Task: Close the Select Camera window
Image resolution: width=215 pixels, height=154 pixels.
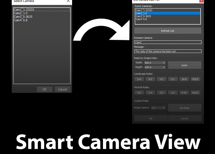Action: pyautogui.click(x=68, y=1)
